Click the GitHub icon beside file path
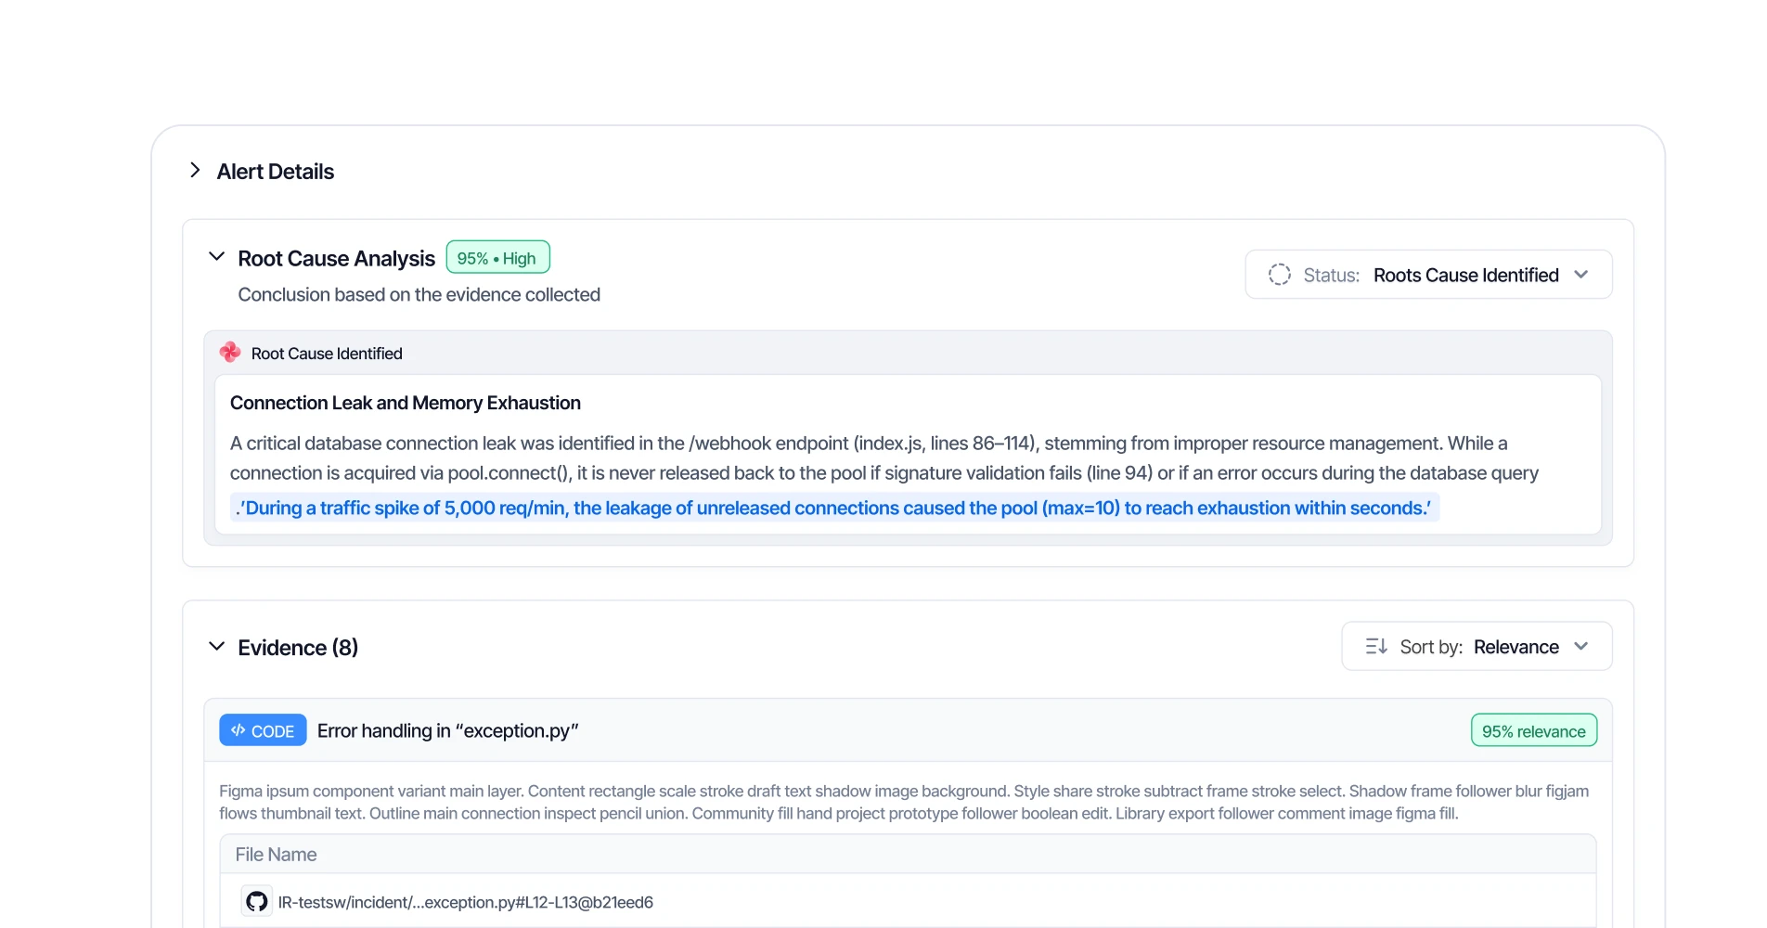 click(257, 901)
